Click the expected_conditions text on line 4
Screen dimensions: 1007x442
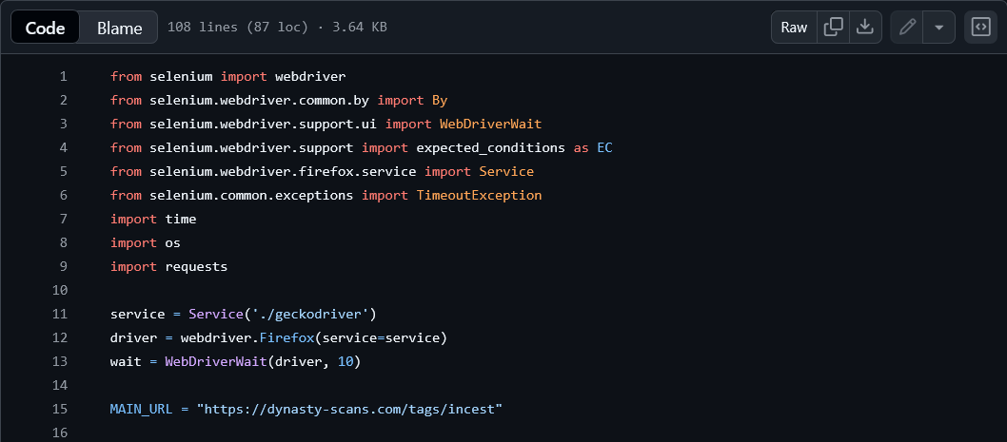[491, 147]
